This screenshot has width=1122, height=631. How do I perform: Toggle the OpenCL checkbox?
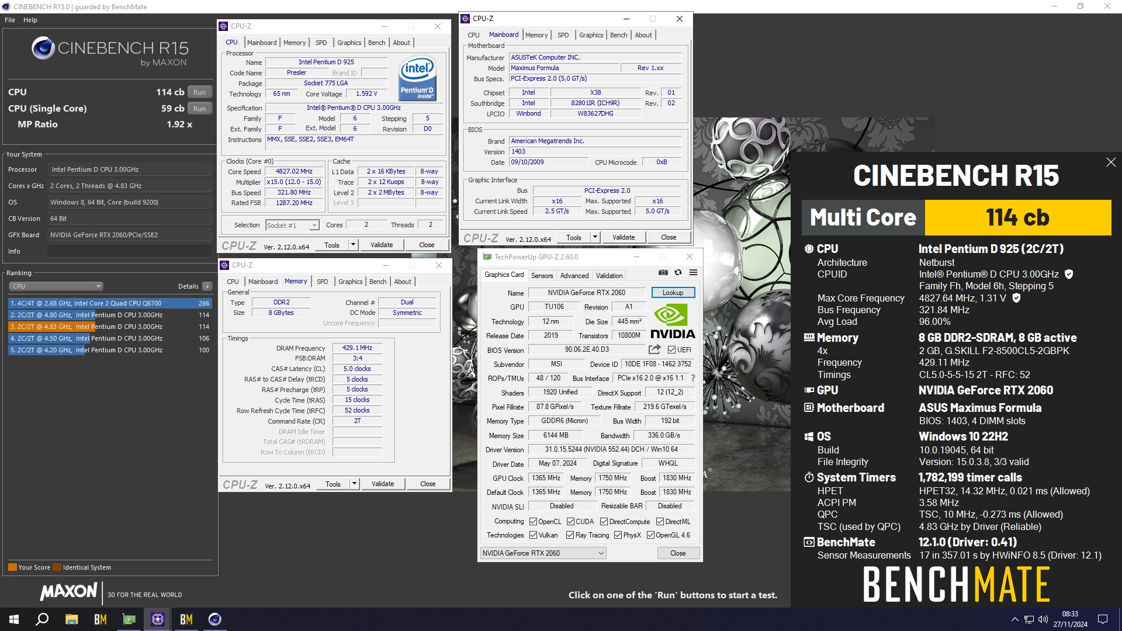coord(533,522)
